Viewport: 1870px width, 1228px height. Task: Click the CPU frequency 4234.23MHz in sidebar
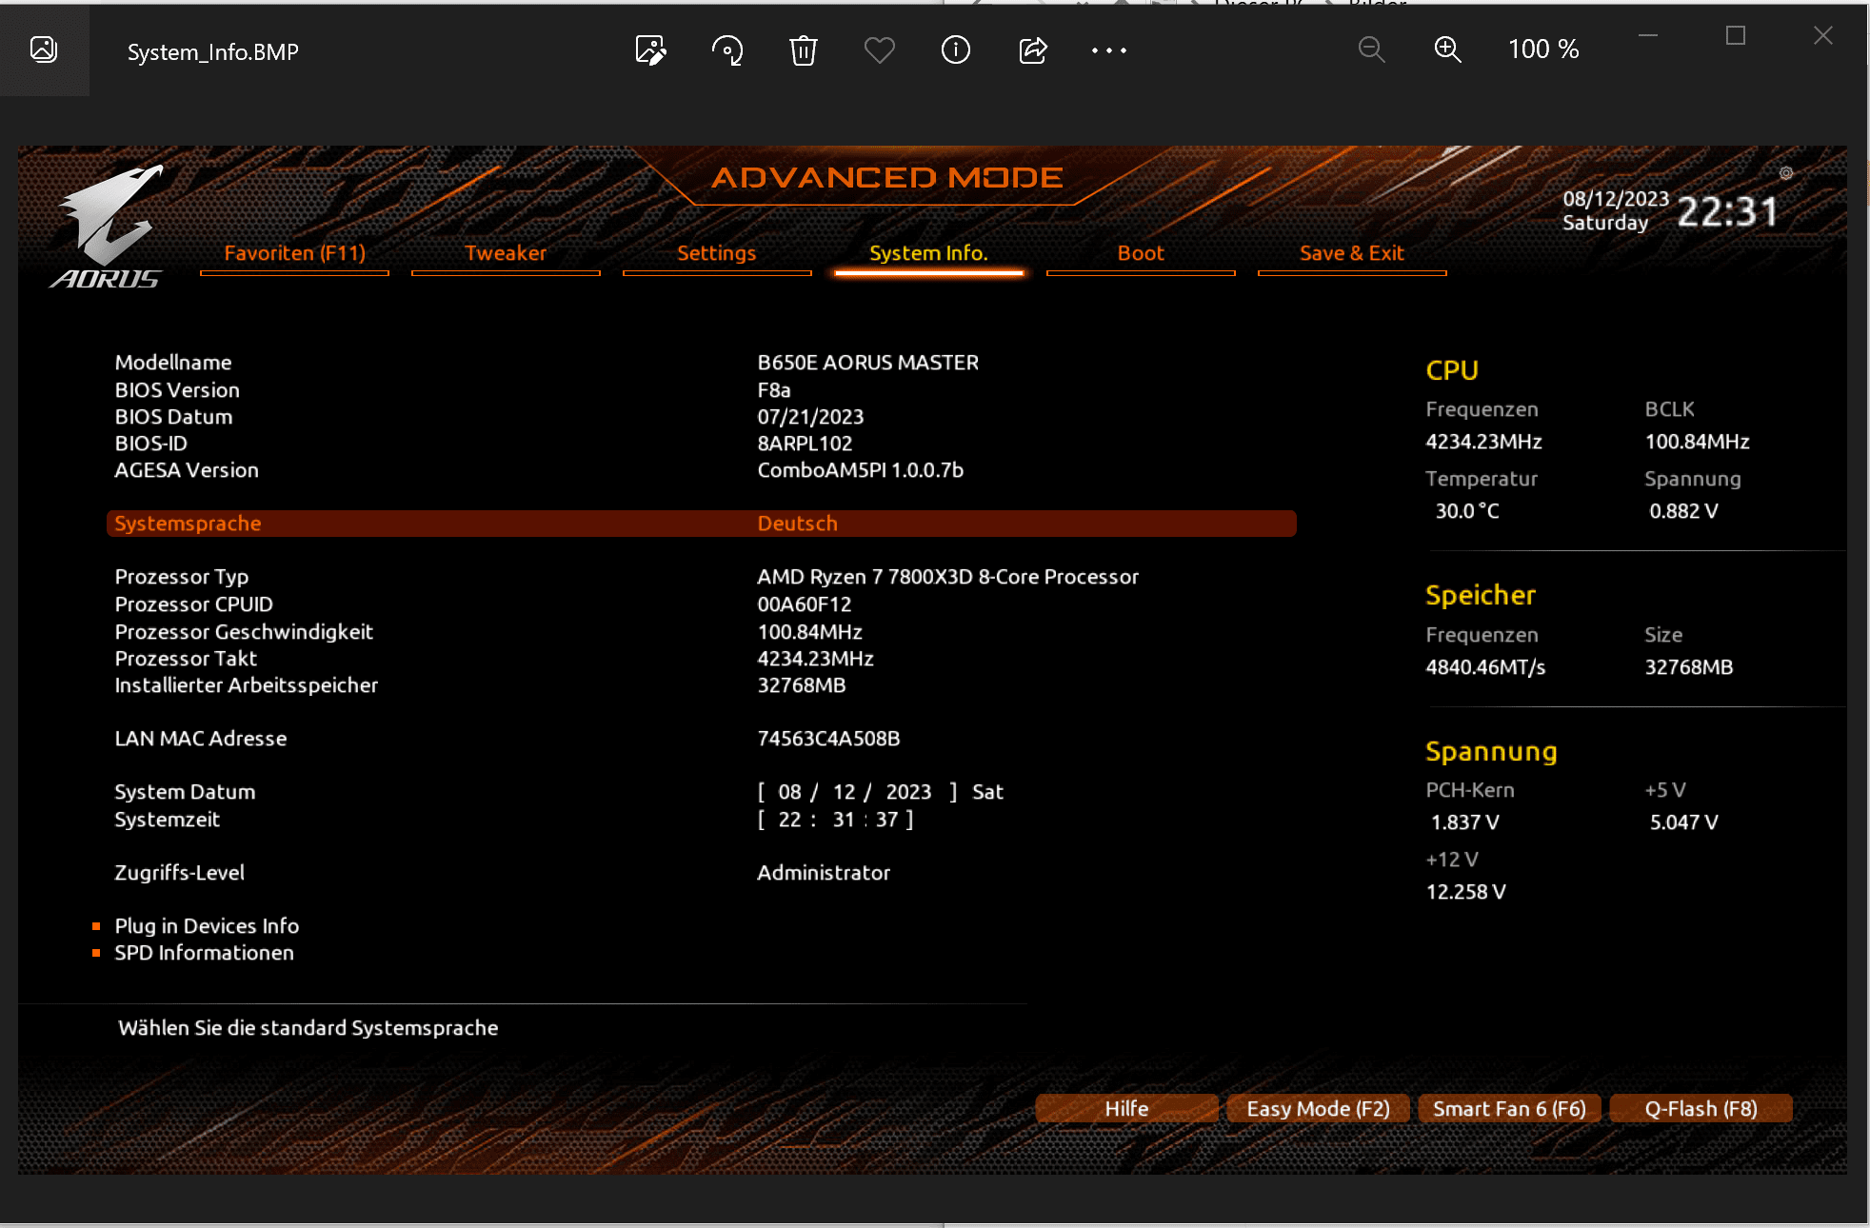point(1483,442)
